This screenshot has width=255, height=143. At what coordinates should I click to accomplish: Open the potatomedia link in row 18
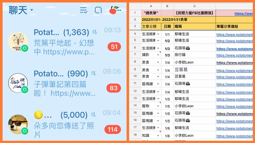(235, 136)
